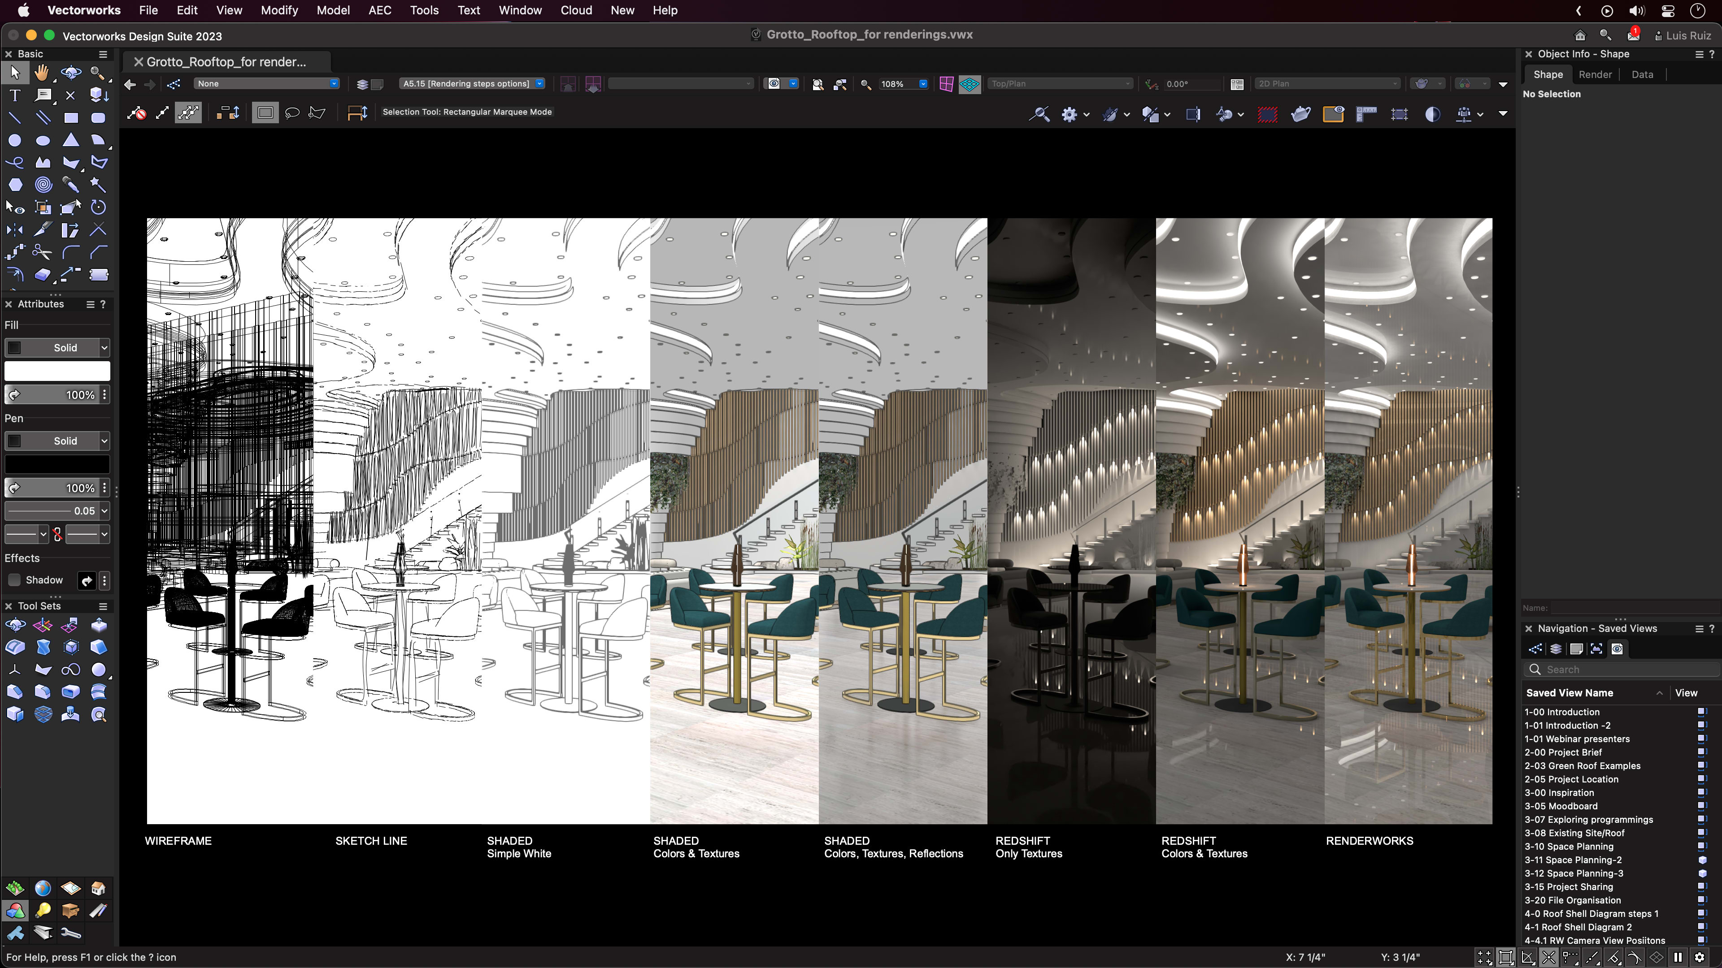1722x968 pixels.
Task: Open Quick Render with the teapot icon
Action: point(1301,114)
